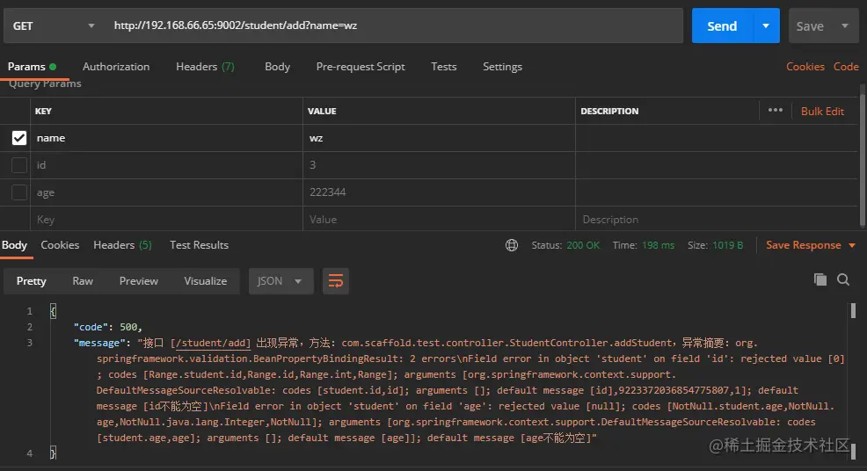Open the column options ellipsis menu
867x471 pixels.
(775, 111)
